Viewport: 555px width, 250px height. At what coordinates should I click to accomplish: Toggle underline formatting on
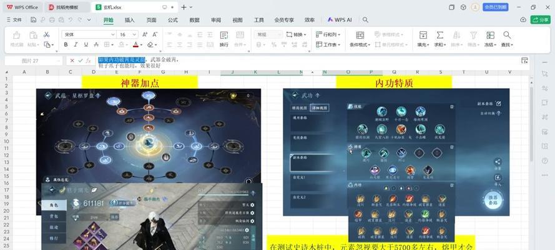coord(87,45)
